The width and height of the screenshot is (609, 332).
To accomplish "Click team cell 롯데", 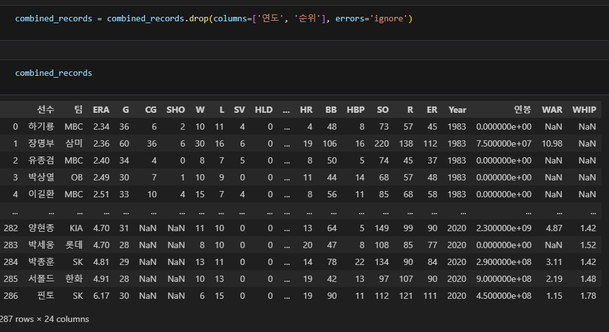I will (74, 245).
